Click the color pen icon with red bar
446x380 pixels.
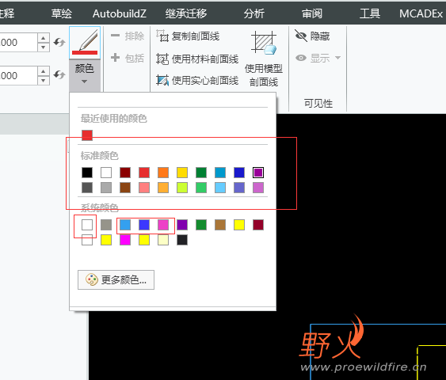click(85, 43)
